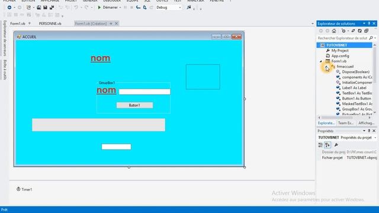Select Dispose(Boolean) member
The width and height of the screenshot is (379, 213).
(355, 72)
